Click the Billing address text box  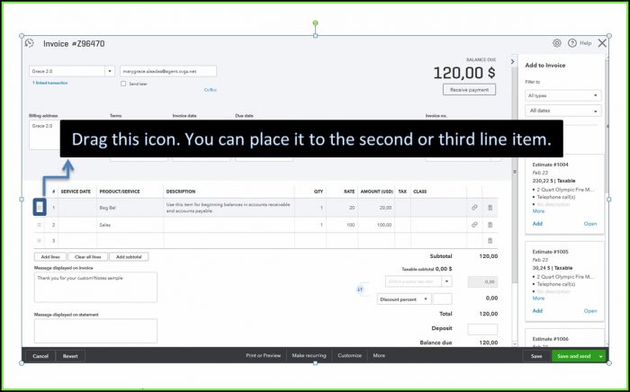click(45, 135)
